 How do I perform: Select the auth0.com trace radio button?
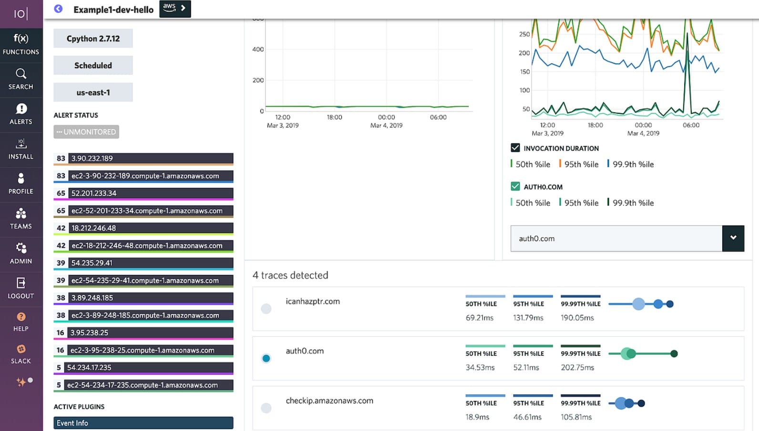coord(267,358)
